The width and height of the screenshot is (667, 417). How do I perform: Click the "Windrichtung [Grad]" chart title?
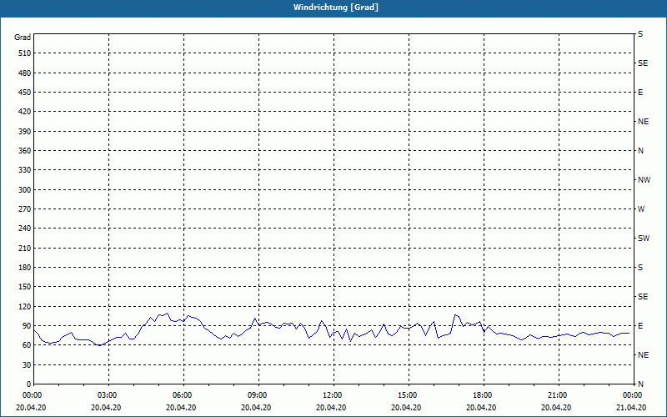pos(336,8)
